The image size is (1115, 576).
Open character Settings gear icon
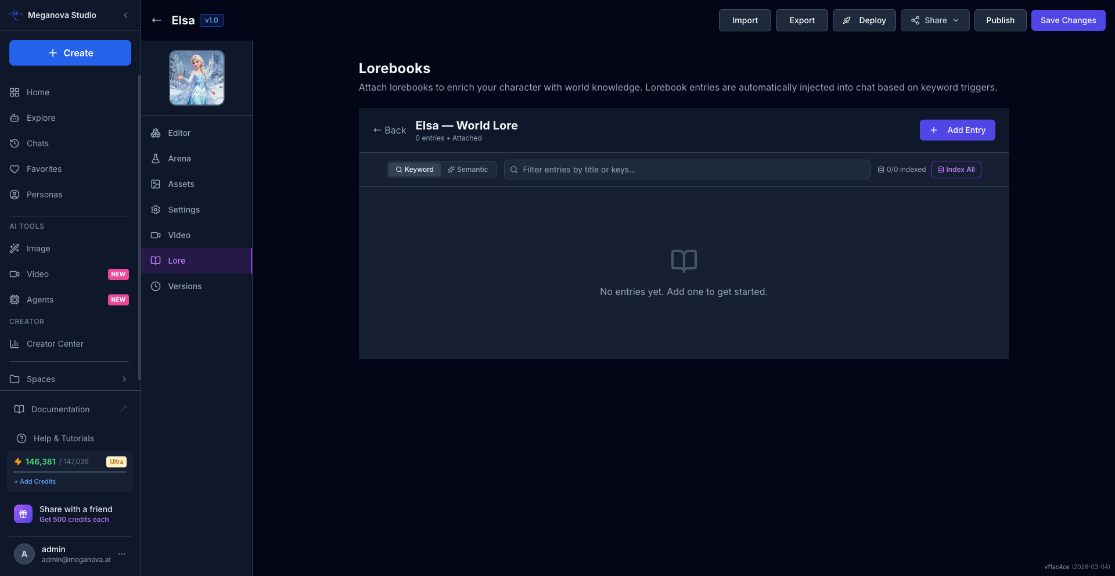pos(156,210)
